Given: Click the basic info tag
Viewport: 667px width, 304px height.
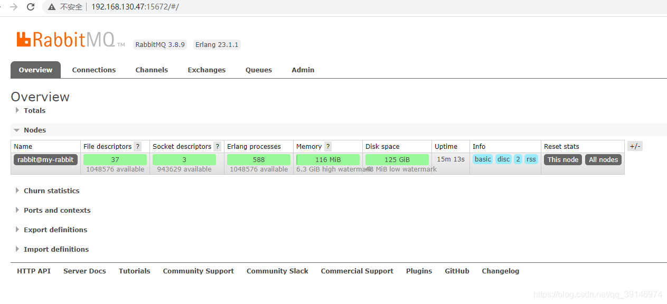Looking at the screenshot, I should coord(483,159).
